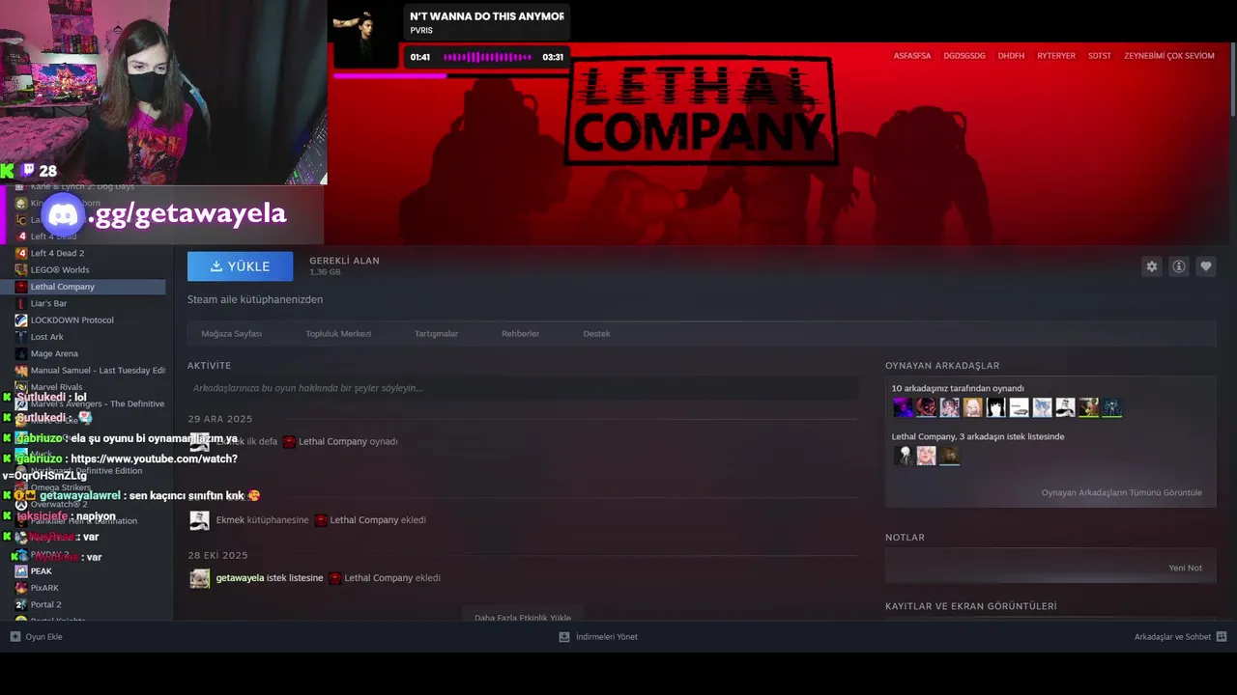The height and width of the screenshot is (695, 1237).
Task: Click getawayela's avatar in activity feed
Action: [x=199, y=578]
